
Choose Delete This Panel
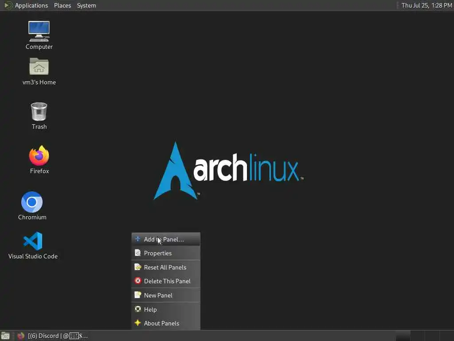click(166, 281)
